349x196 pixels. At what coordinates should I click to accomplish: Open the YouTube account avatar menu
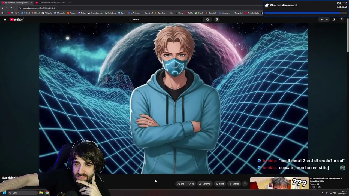(341, 19)
